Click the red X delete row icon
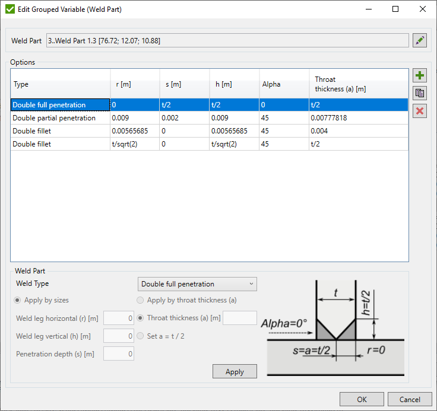The height and width of the screenshot is (411, 437). [420, 111]
